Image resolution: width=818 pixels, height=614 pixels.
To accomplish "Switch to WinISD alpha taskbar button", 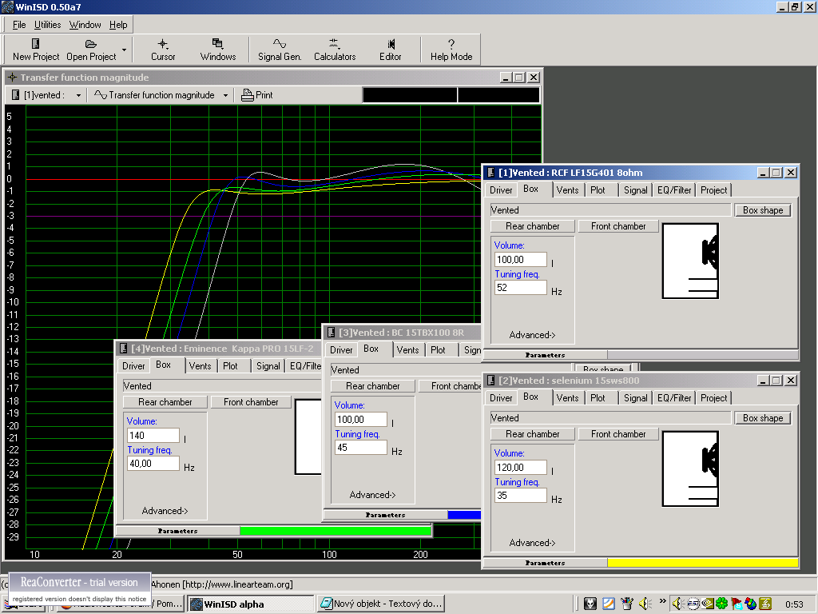I will click(251, 604).
